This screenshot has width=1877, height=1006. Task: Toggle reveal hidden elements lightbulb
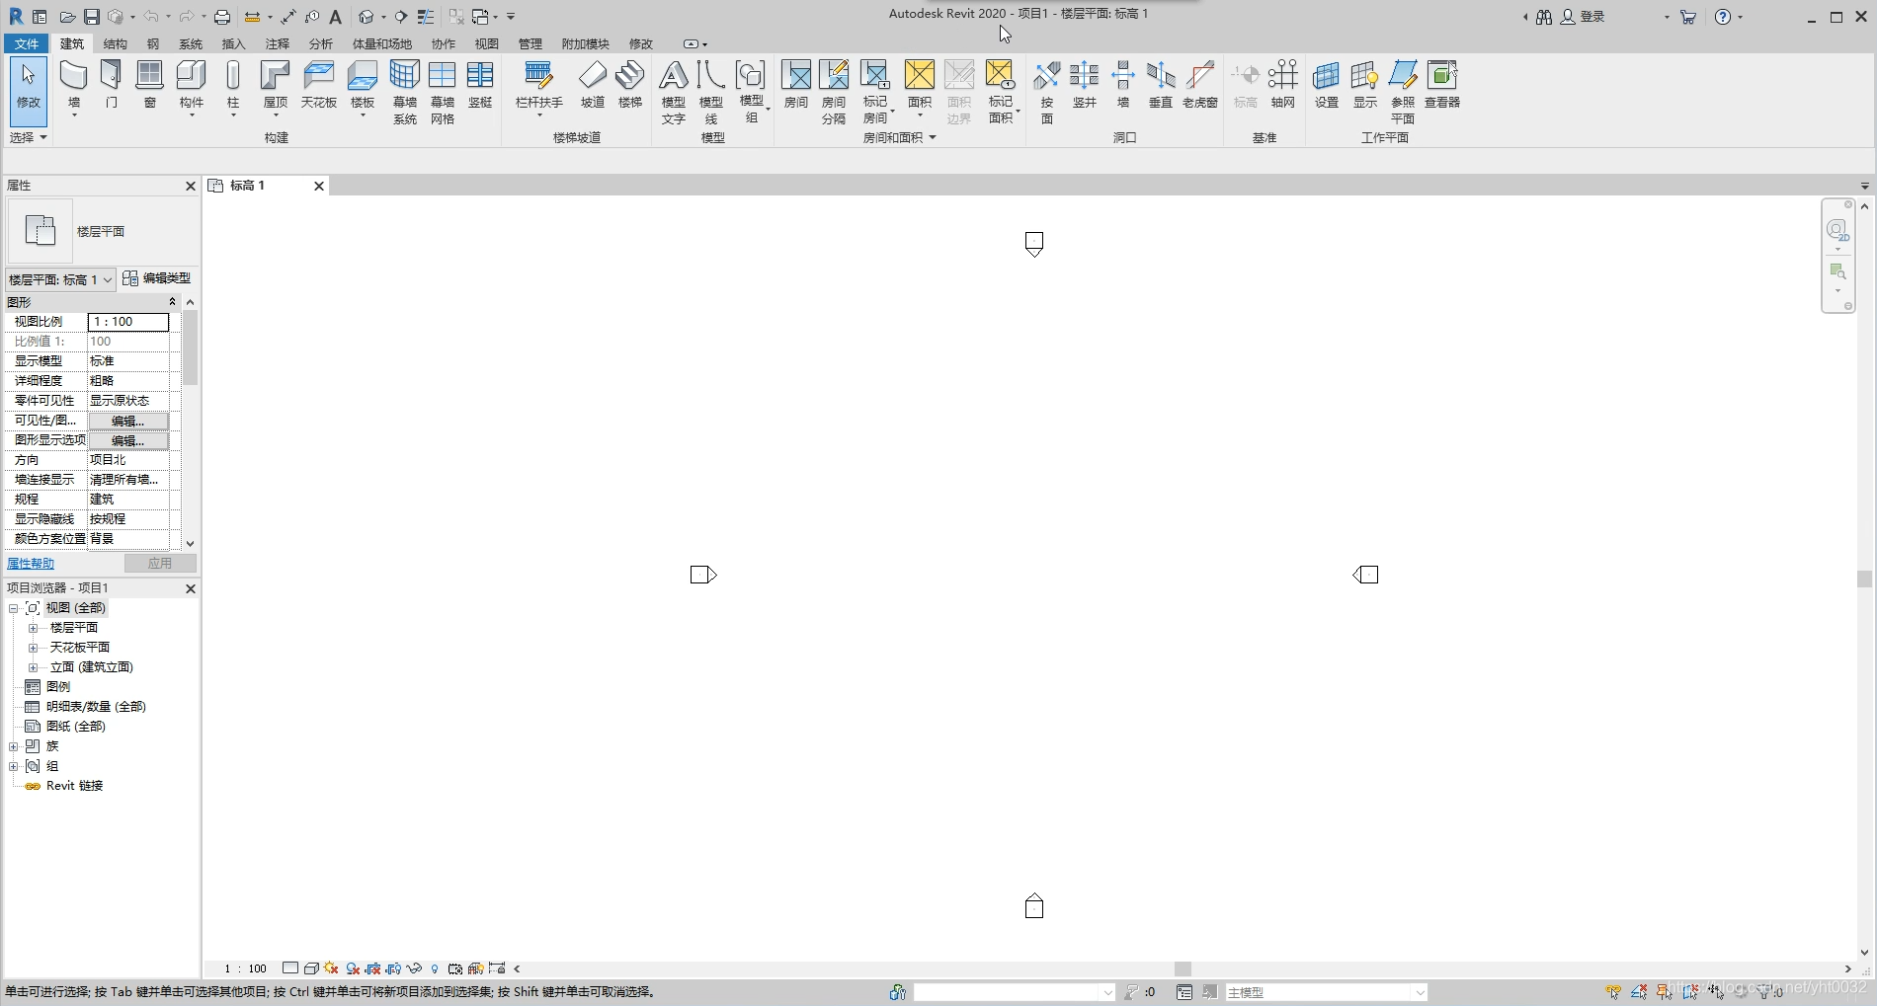(x=435, y=968)
